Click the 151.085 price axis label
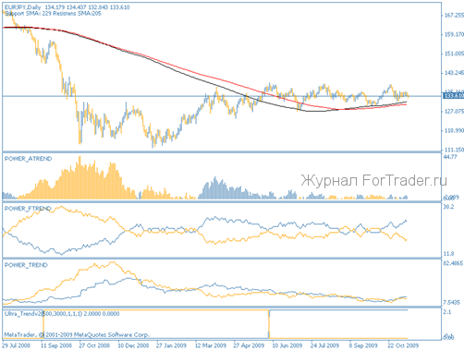464x350 pixels. [454, 54]
